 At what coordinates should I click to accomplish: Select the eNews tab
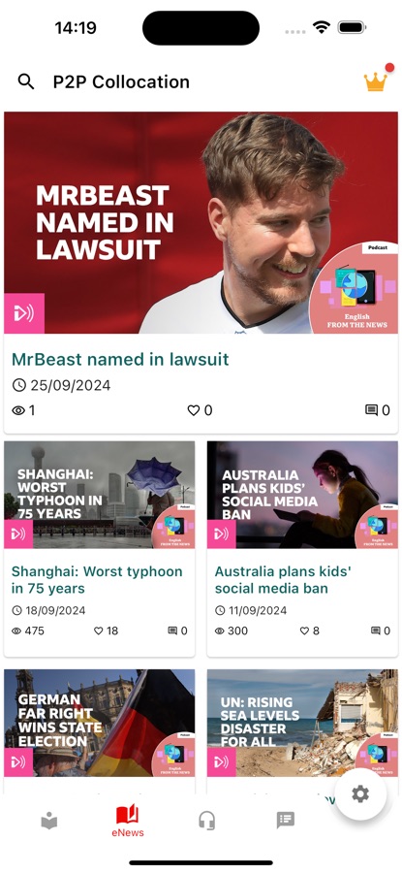click(x=127, y=821)
